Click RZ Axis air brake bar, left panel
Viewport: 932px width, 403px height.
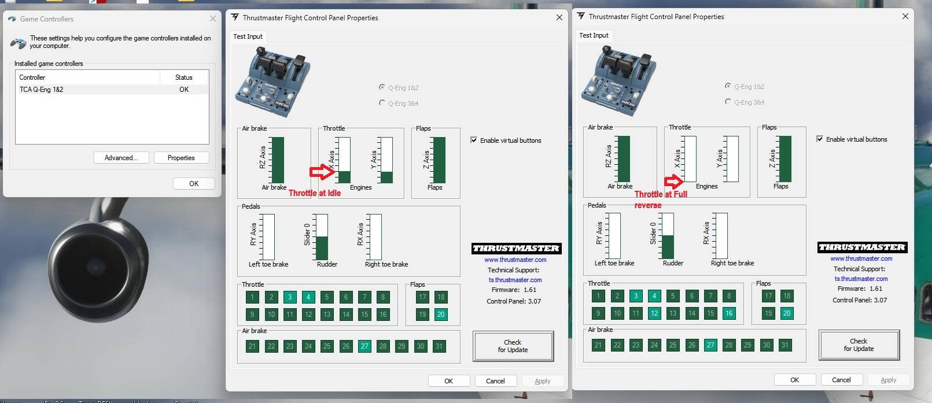[278, 160]
